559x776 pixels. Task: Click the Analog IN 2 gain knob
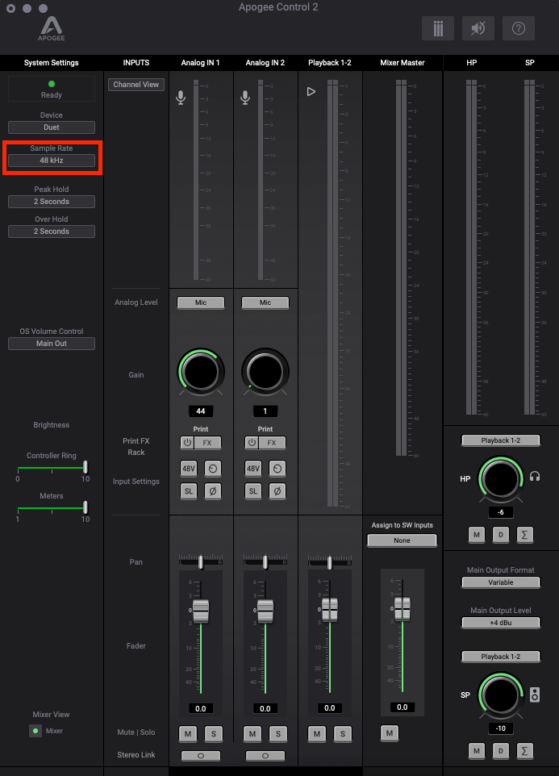(x=265, y=372)
